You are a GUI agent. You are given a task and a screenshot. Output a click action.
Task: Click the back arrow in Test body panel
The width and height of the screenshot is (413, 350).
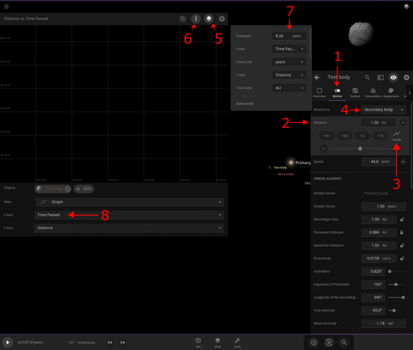[317, 77]
